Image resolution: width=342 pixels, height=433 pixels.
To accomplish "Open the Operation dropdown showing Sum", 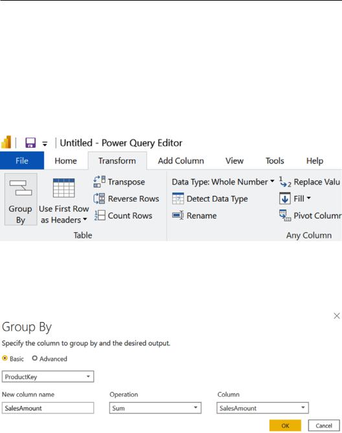I will pos(155,408).
